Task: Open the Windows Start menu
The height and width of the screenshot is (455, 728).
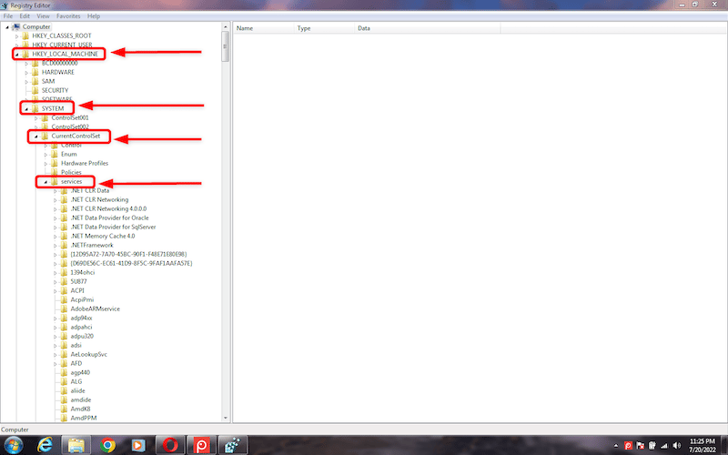Action: 13,445
